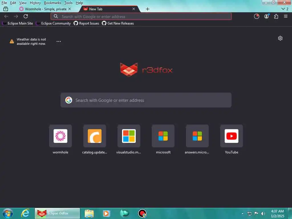Click the magnifier icon in the address bar

tap(56, 16)
